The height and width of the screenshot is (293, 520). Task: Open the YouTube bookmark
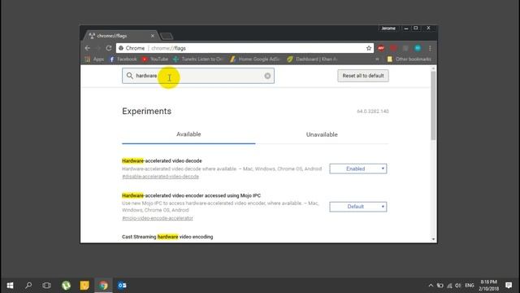(x=155, y=59)
